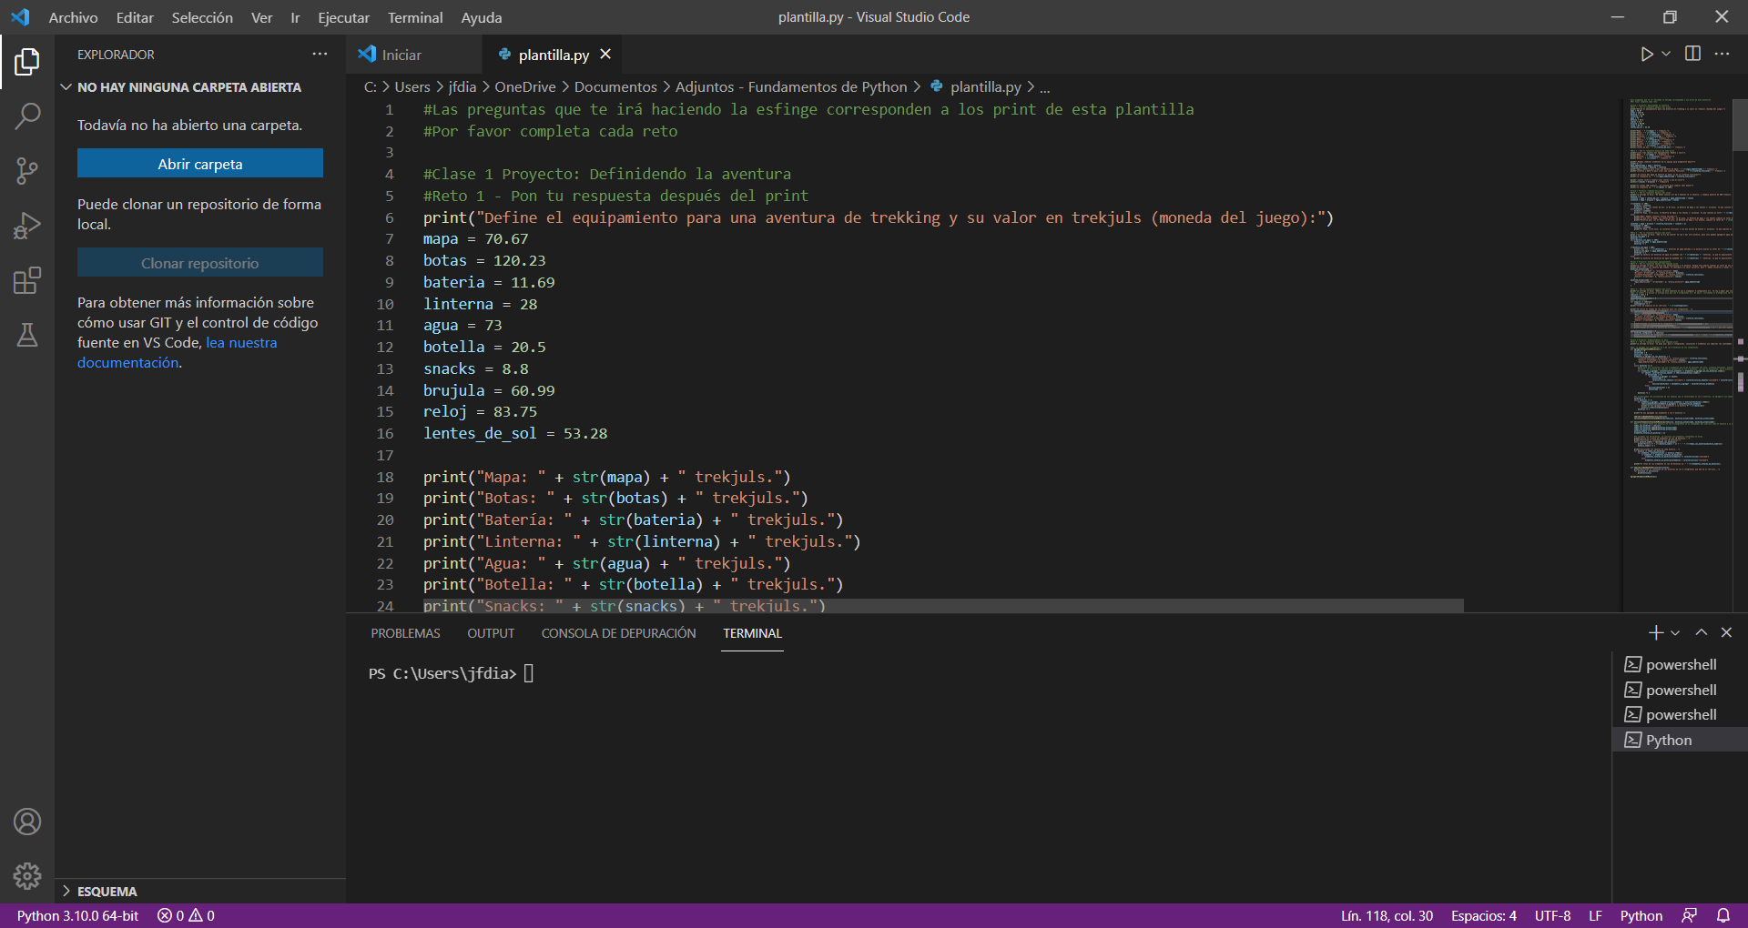Switch to the Problemas panel tab
1748x928 pixels.
tap(405, 633)
